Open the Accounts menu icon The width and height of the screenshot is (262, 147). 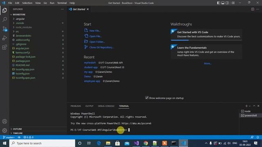[x=5, y=121]
